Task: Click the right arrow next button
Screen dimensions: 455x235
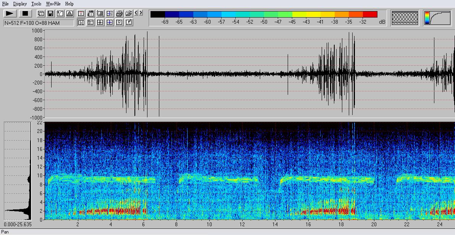Action: tap(141, 13)
